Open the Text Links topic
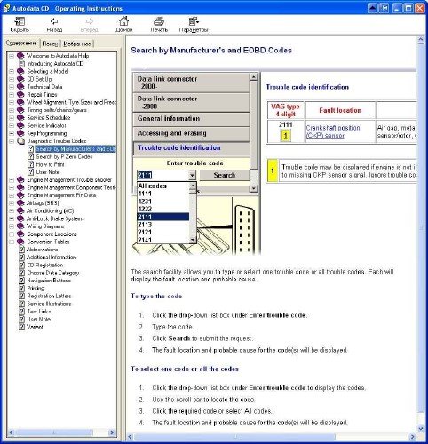Screen dimensions: 428x444 point(39,312)
